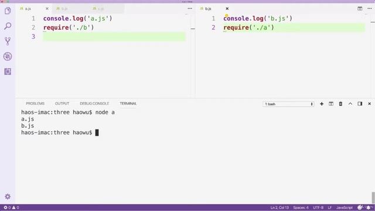Open the Source Control view

pos(8,41)
